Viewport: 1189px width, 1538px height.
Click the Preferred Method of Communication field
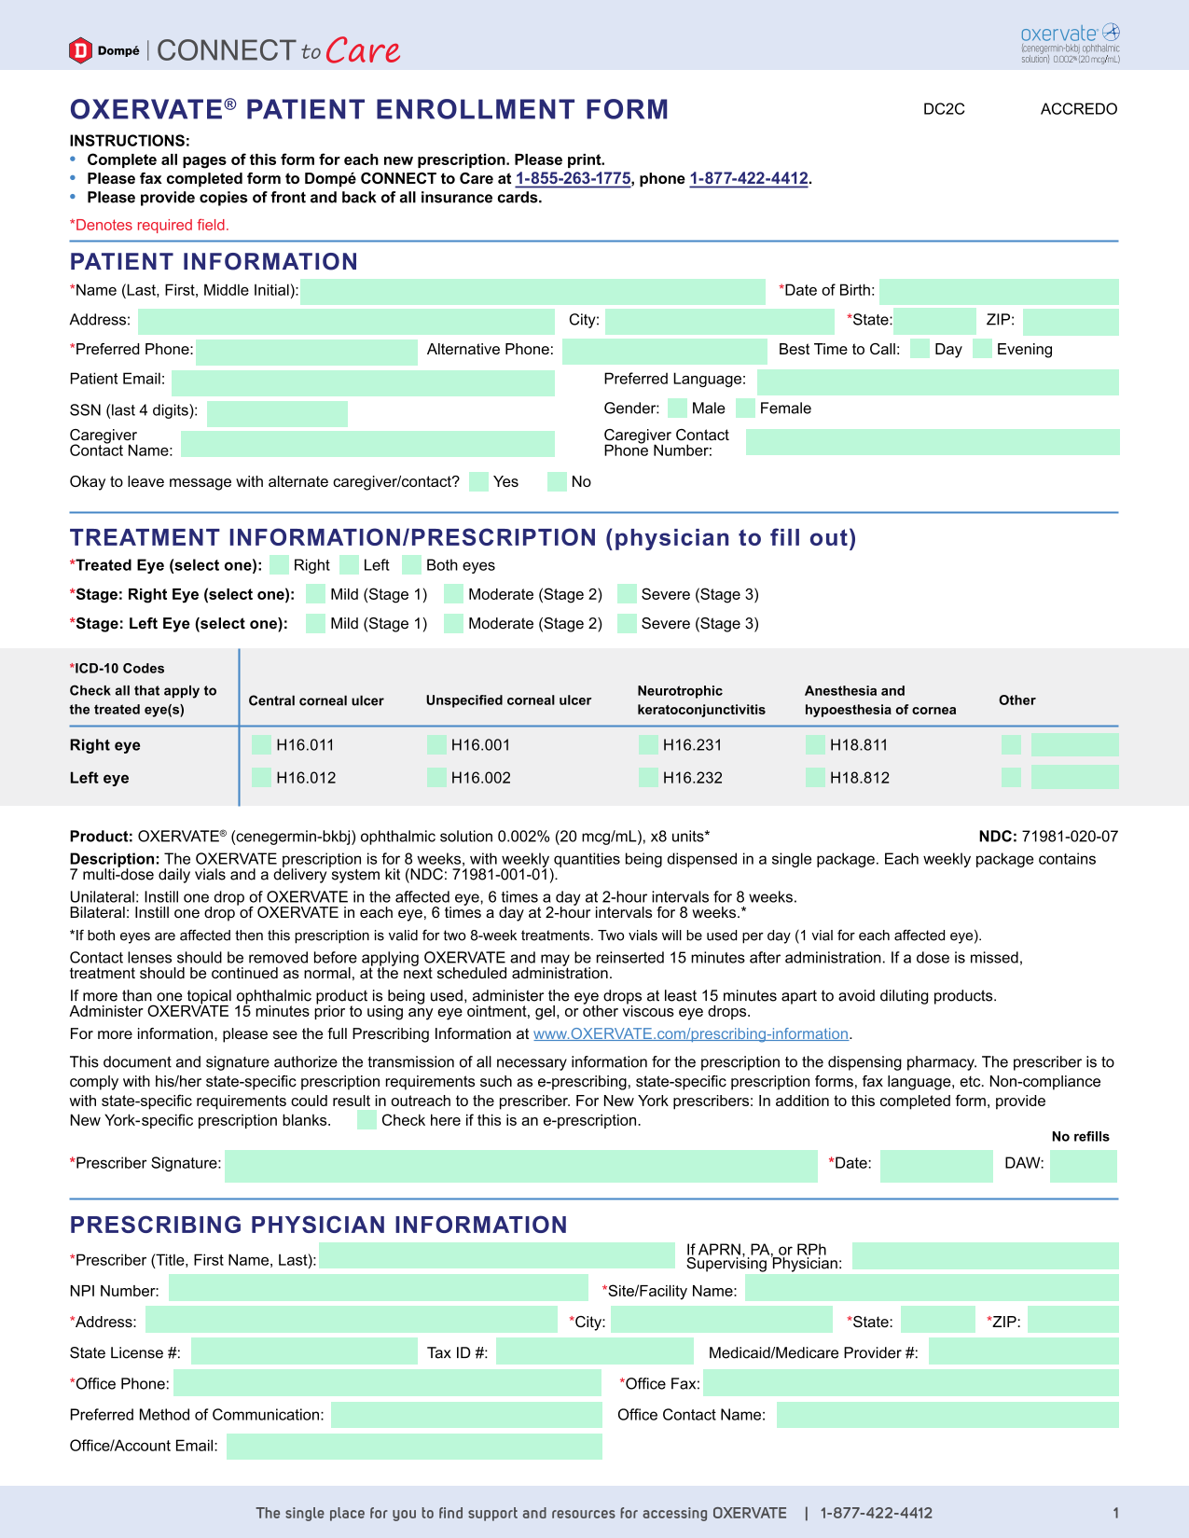tap(466, 1414)
